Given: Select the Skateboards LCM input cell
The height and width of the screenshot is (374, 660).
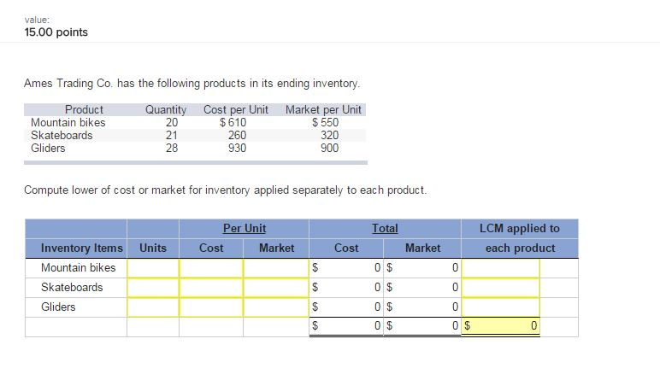Looking at the screenshot, I should (502, 288).
